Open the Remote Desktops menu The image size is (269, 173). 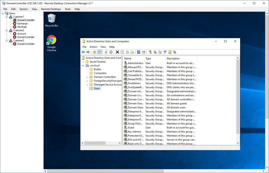pyautogui.click(x=51, y=9)
